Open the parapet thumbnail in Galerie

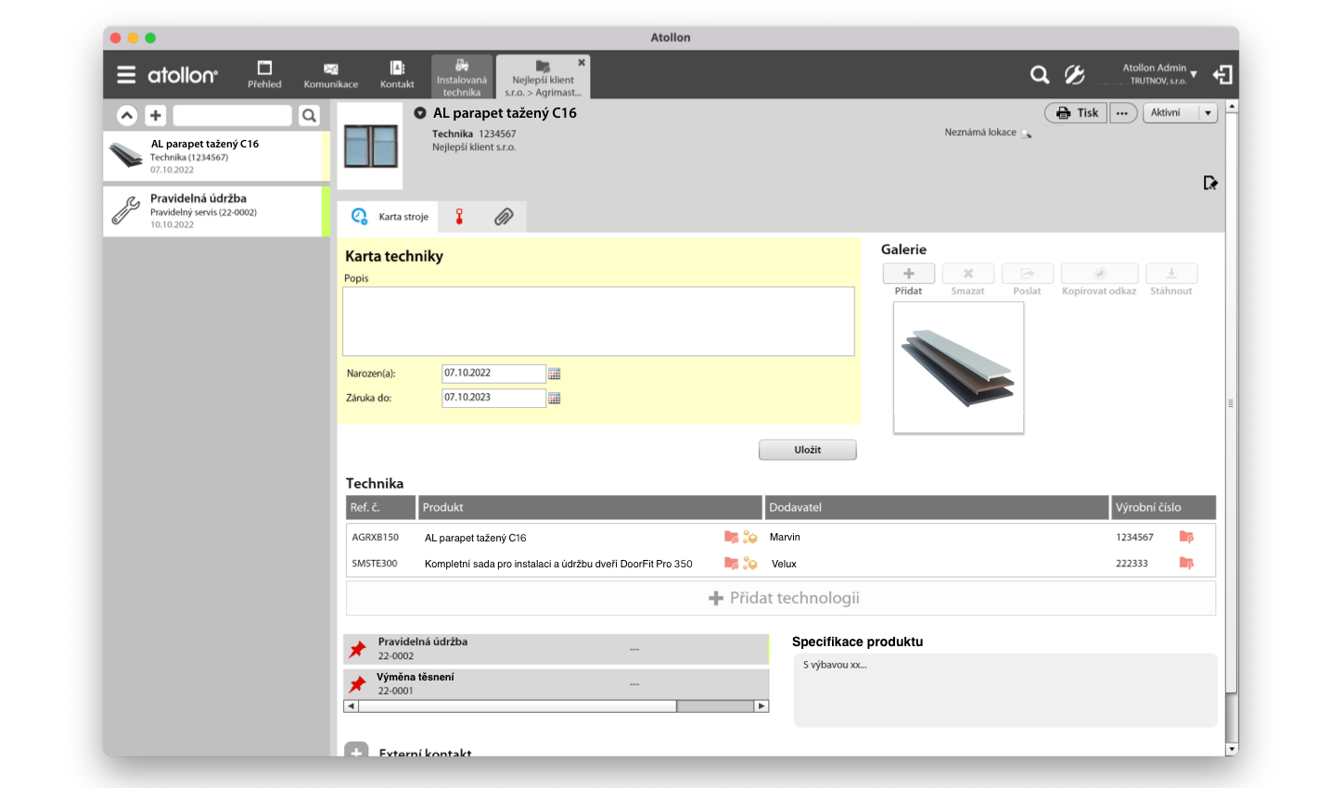(x=958, y=366)
